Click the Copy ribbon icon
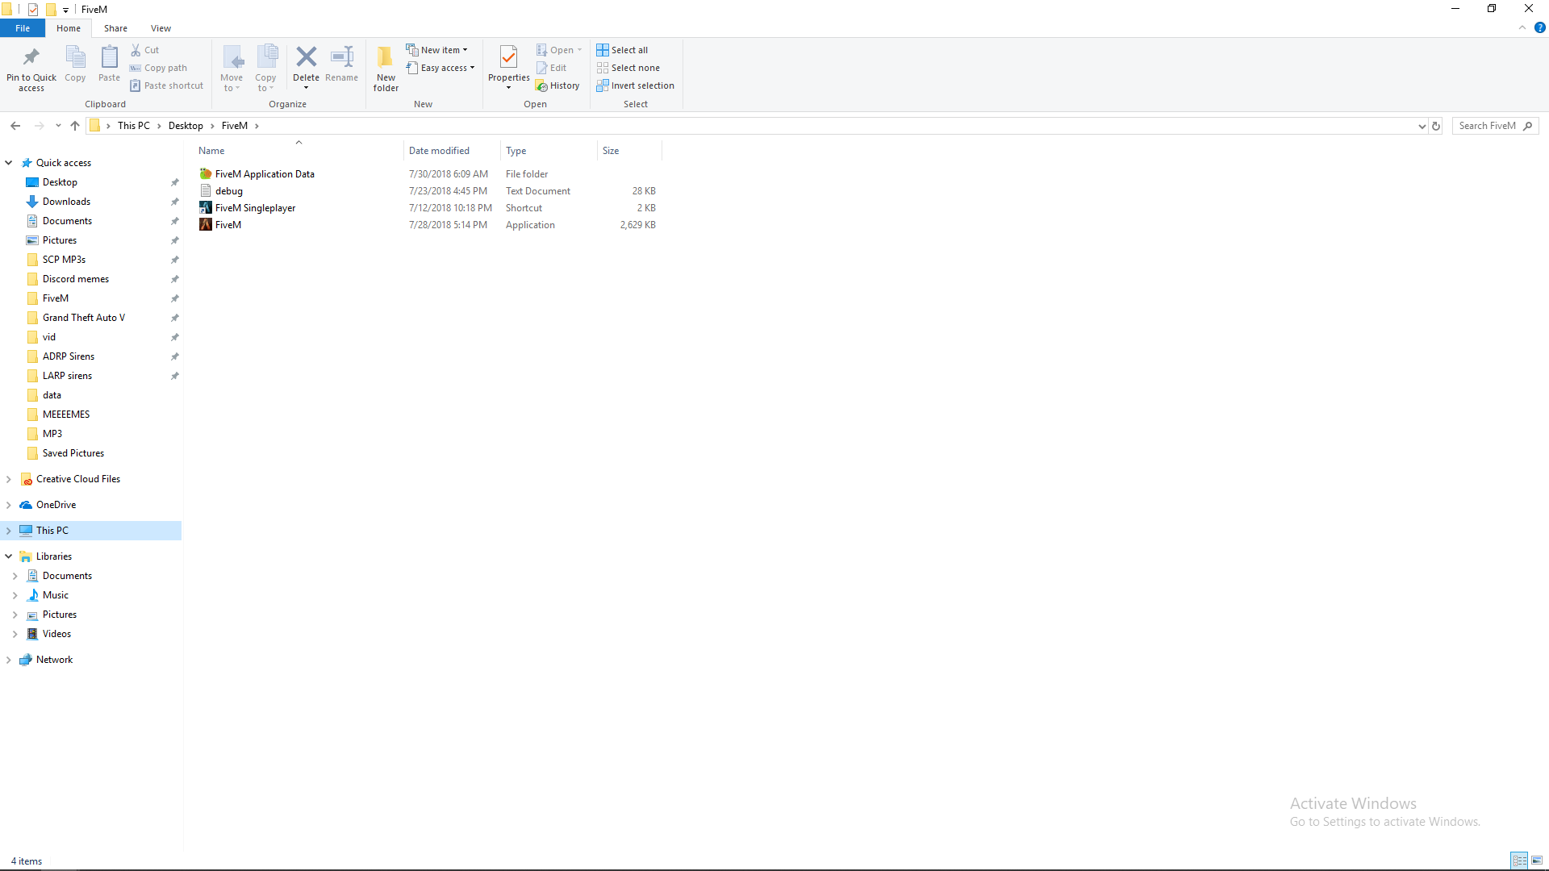1549x871 pixels. pos(75,57)
